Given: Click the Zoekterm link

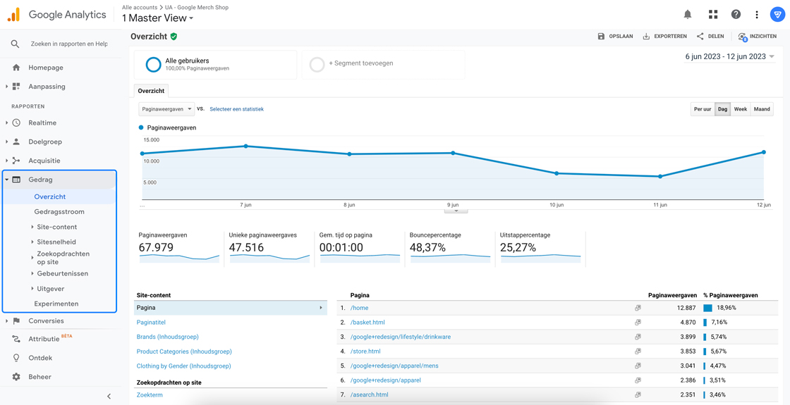Looking at the screenshot, I should pos(149,395).
